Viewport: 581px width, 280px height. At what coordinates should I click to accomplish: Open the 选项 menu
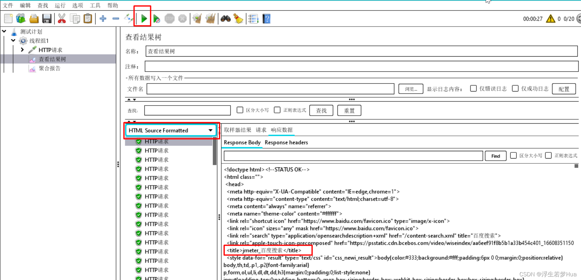pyautogui.click(x=78, y=5)
